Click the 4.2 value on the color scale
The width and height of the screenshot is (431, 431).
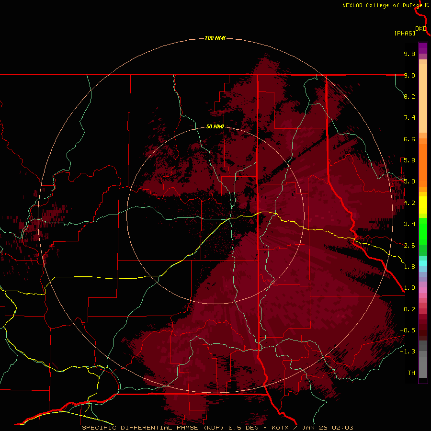tap(409, 203)
